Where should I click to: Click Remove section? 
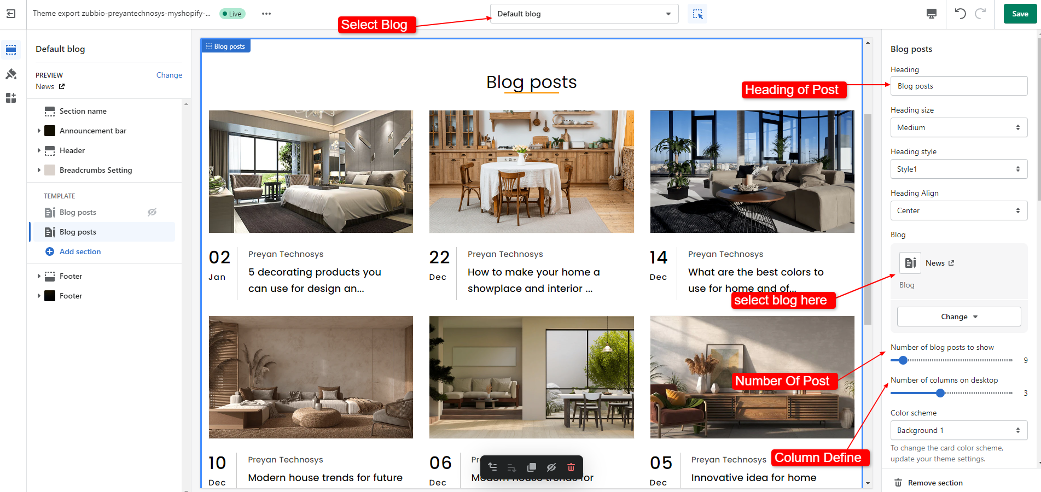[935, 483]
